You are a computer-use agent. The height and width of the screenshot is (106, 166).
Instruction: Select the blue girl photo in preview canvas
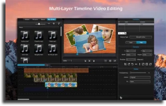coord(90,42)
